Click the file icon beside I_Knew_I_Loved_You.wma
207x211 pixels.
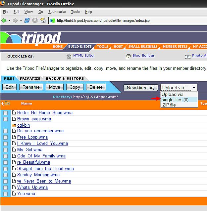pos(14,143)
